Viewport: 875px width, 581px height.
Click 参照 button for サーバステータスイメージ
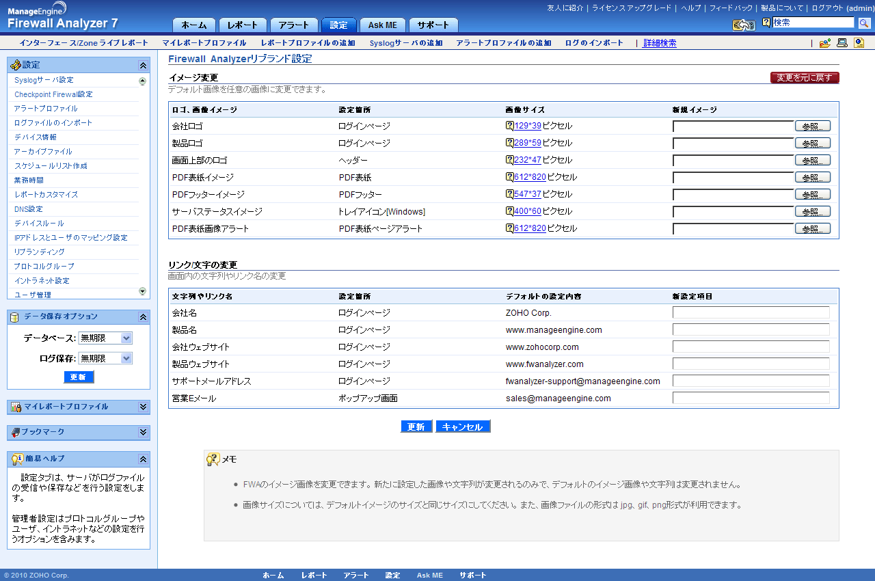click(813, 211)
